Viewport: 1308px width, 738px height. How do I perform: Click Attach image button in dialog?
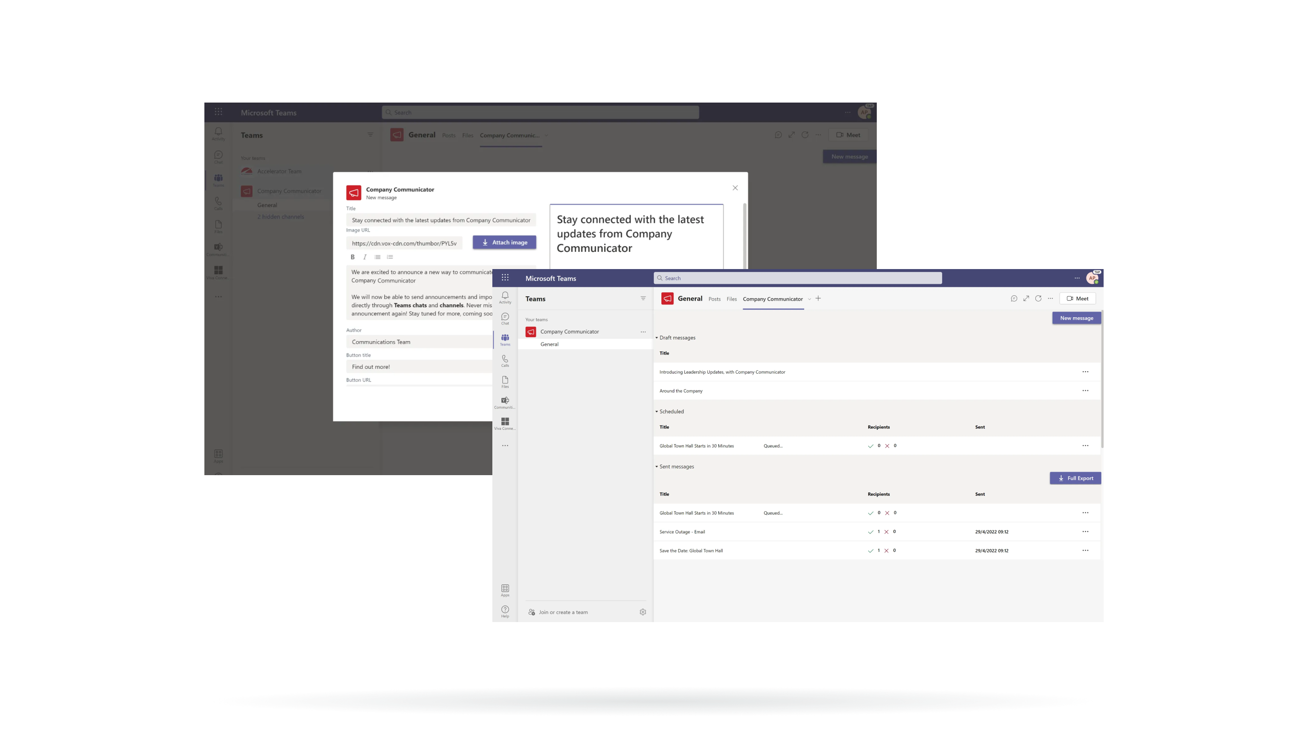tap(504, 242)
